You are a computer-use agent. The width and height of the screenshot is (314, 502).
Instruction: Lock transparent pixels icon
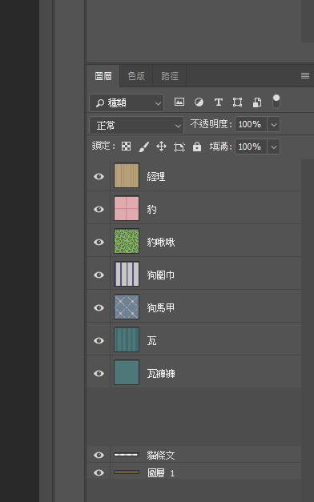[127, 147]
